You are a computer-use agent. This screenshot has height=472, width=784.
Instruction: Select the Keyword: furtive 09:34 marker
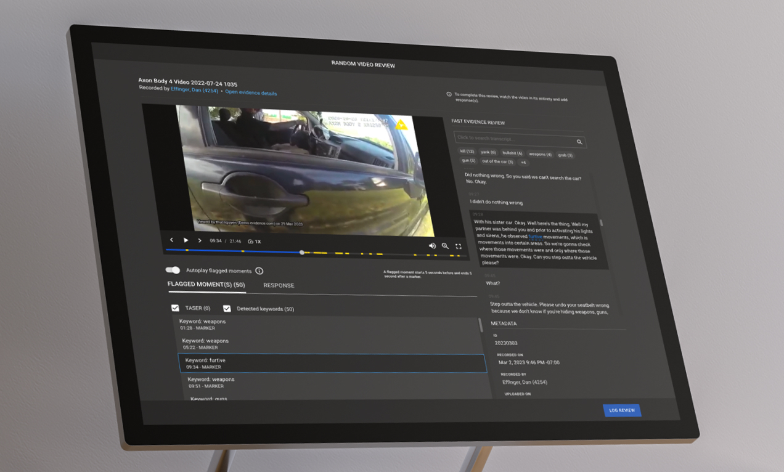coord(333,363)
